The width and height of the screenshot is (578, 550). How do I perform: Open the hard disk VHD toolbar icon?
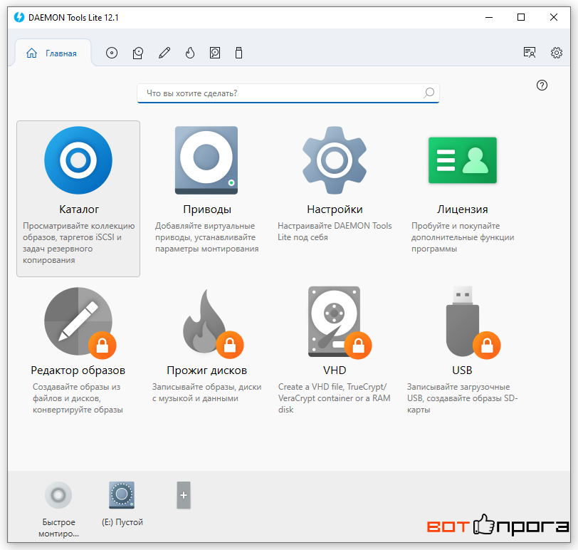click(215, 53)
